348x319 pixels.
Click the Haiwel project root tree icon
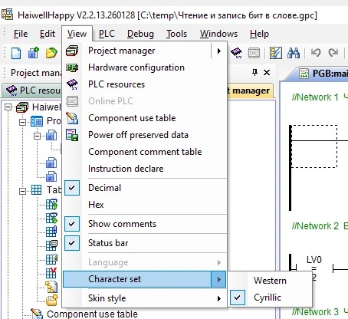point(22,107)
